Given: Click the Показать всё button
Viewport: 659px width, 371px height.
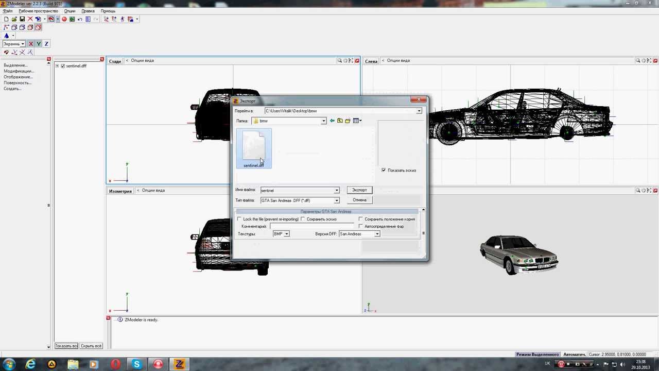Looking at the screenshot, I should click(66, 346).
